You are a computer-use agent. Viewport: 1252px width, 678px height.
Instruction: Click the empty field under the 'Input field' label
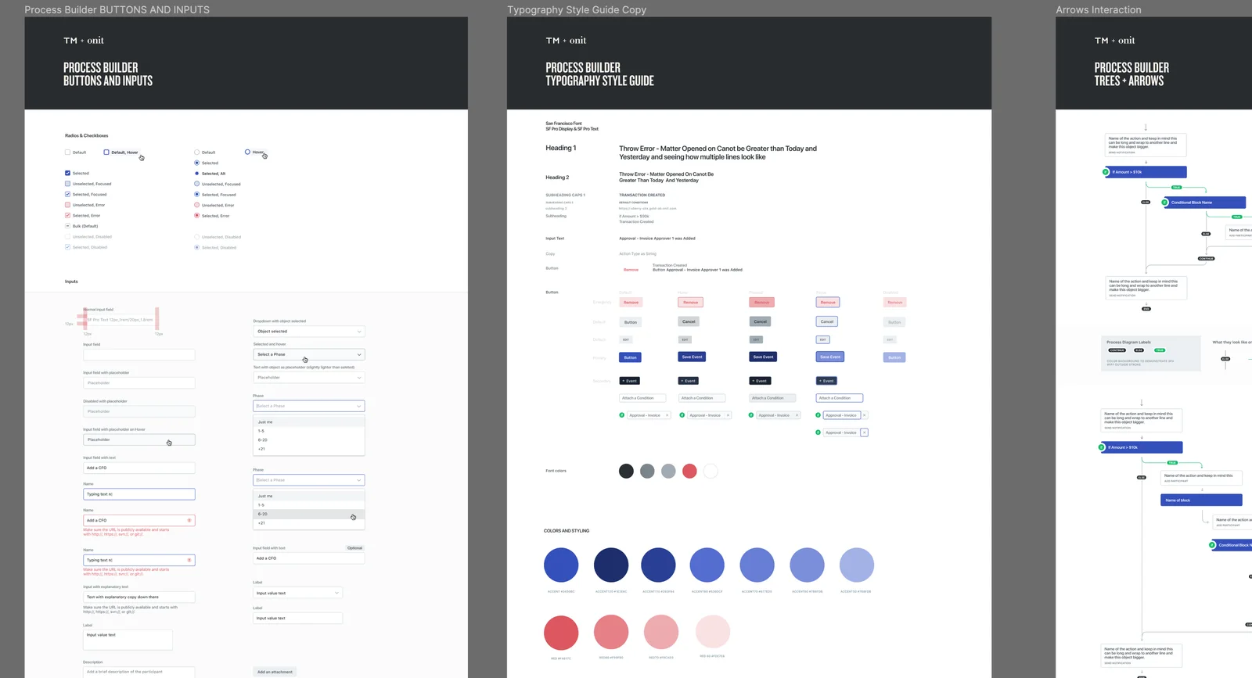tap(139, 354)
